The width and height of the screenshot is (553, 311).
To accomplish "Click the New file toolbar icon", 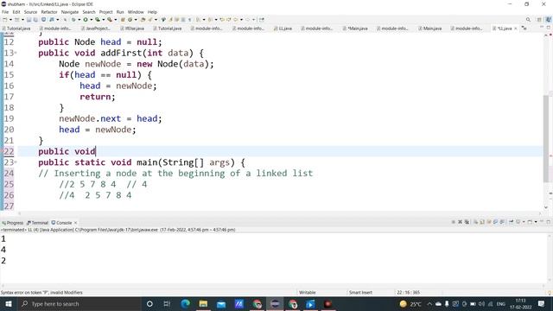I will [x=4, y=20].
